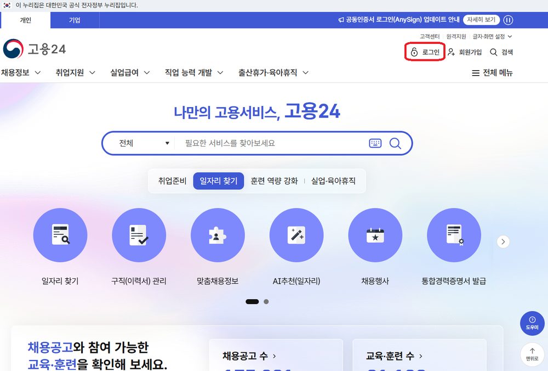Click the megaphone notice icon

[x=341, y=20]
